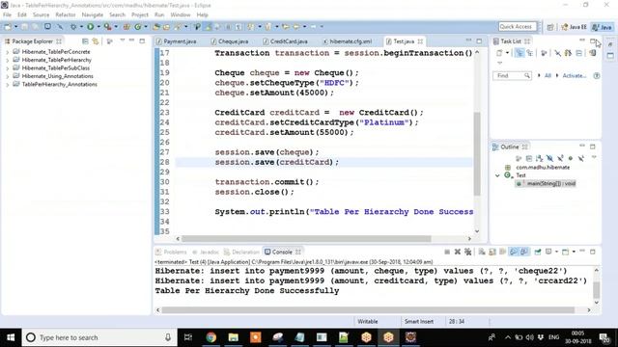This screenshot has width=618, height=347.
Task: Click Collapse All icon in Task List
Action: pyautogui.click(x=578, y=53)
